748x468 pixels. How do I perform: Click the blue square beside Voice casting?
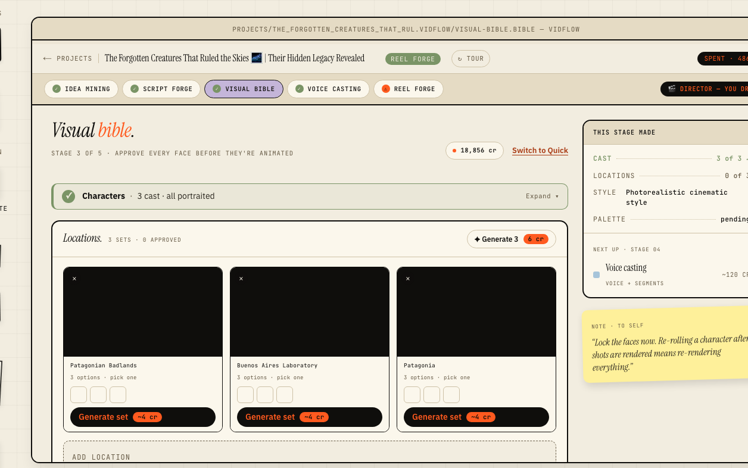point(596,275)
